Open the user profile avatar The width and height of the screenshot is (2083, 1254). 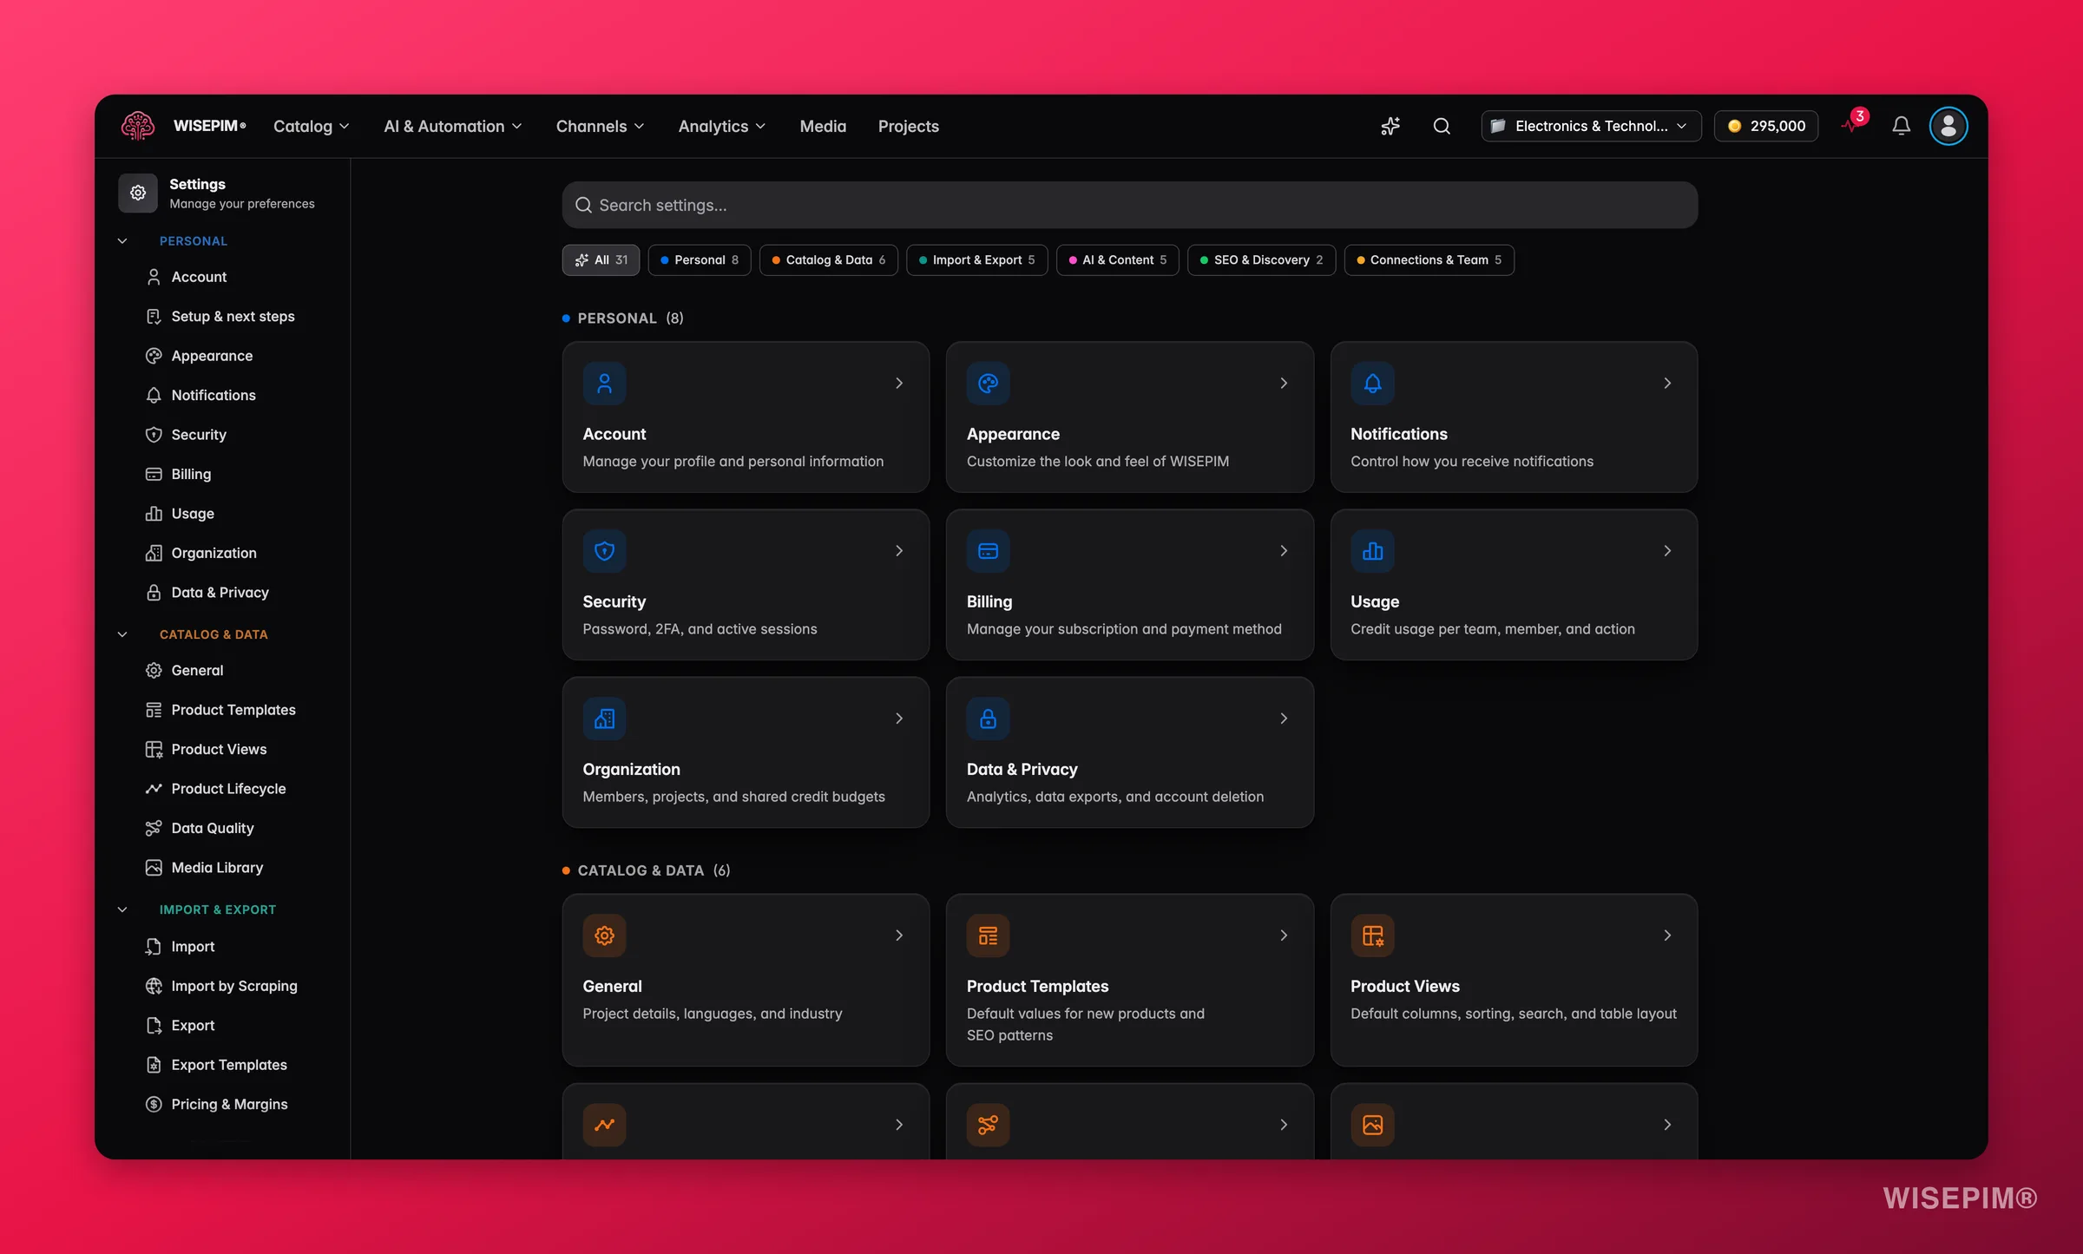1948,126
